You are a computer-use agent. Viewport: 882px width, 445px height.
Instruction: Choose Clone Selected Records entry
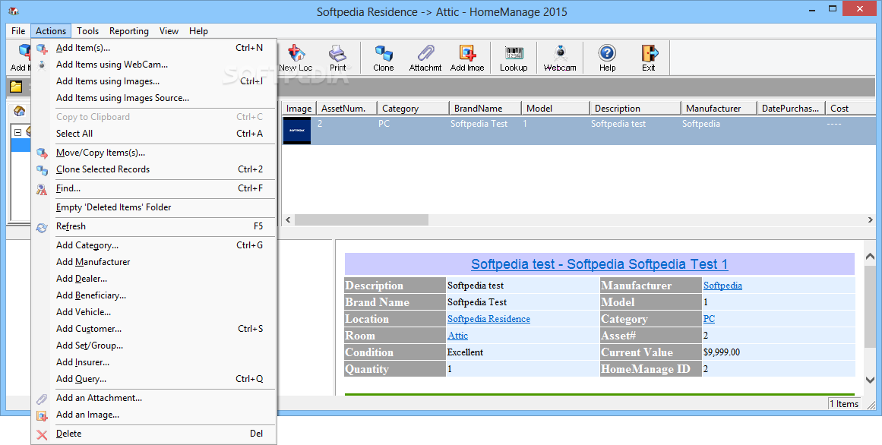154,169
